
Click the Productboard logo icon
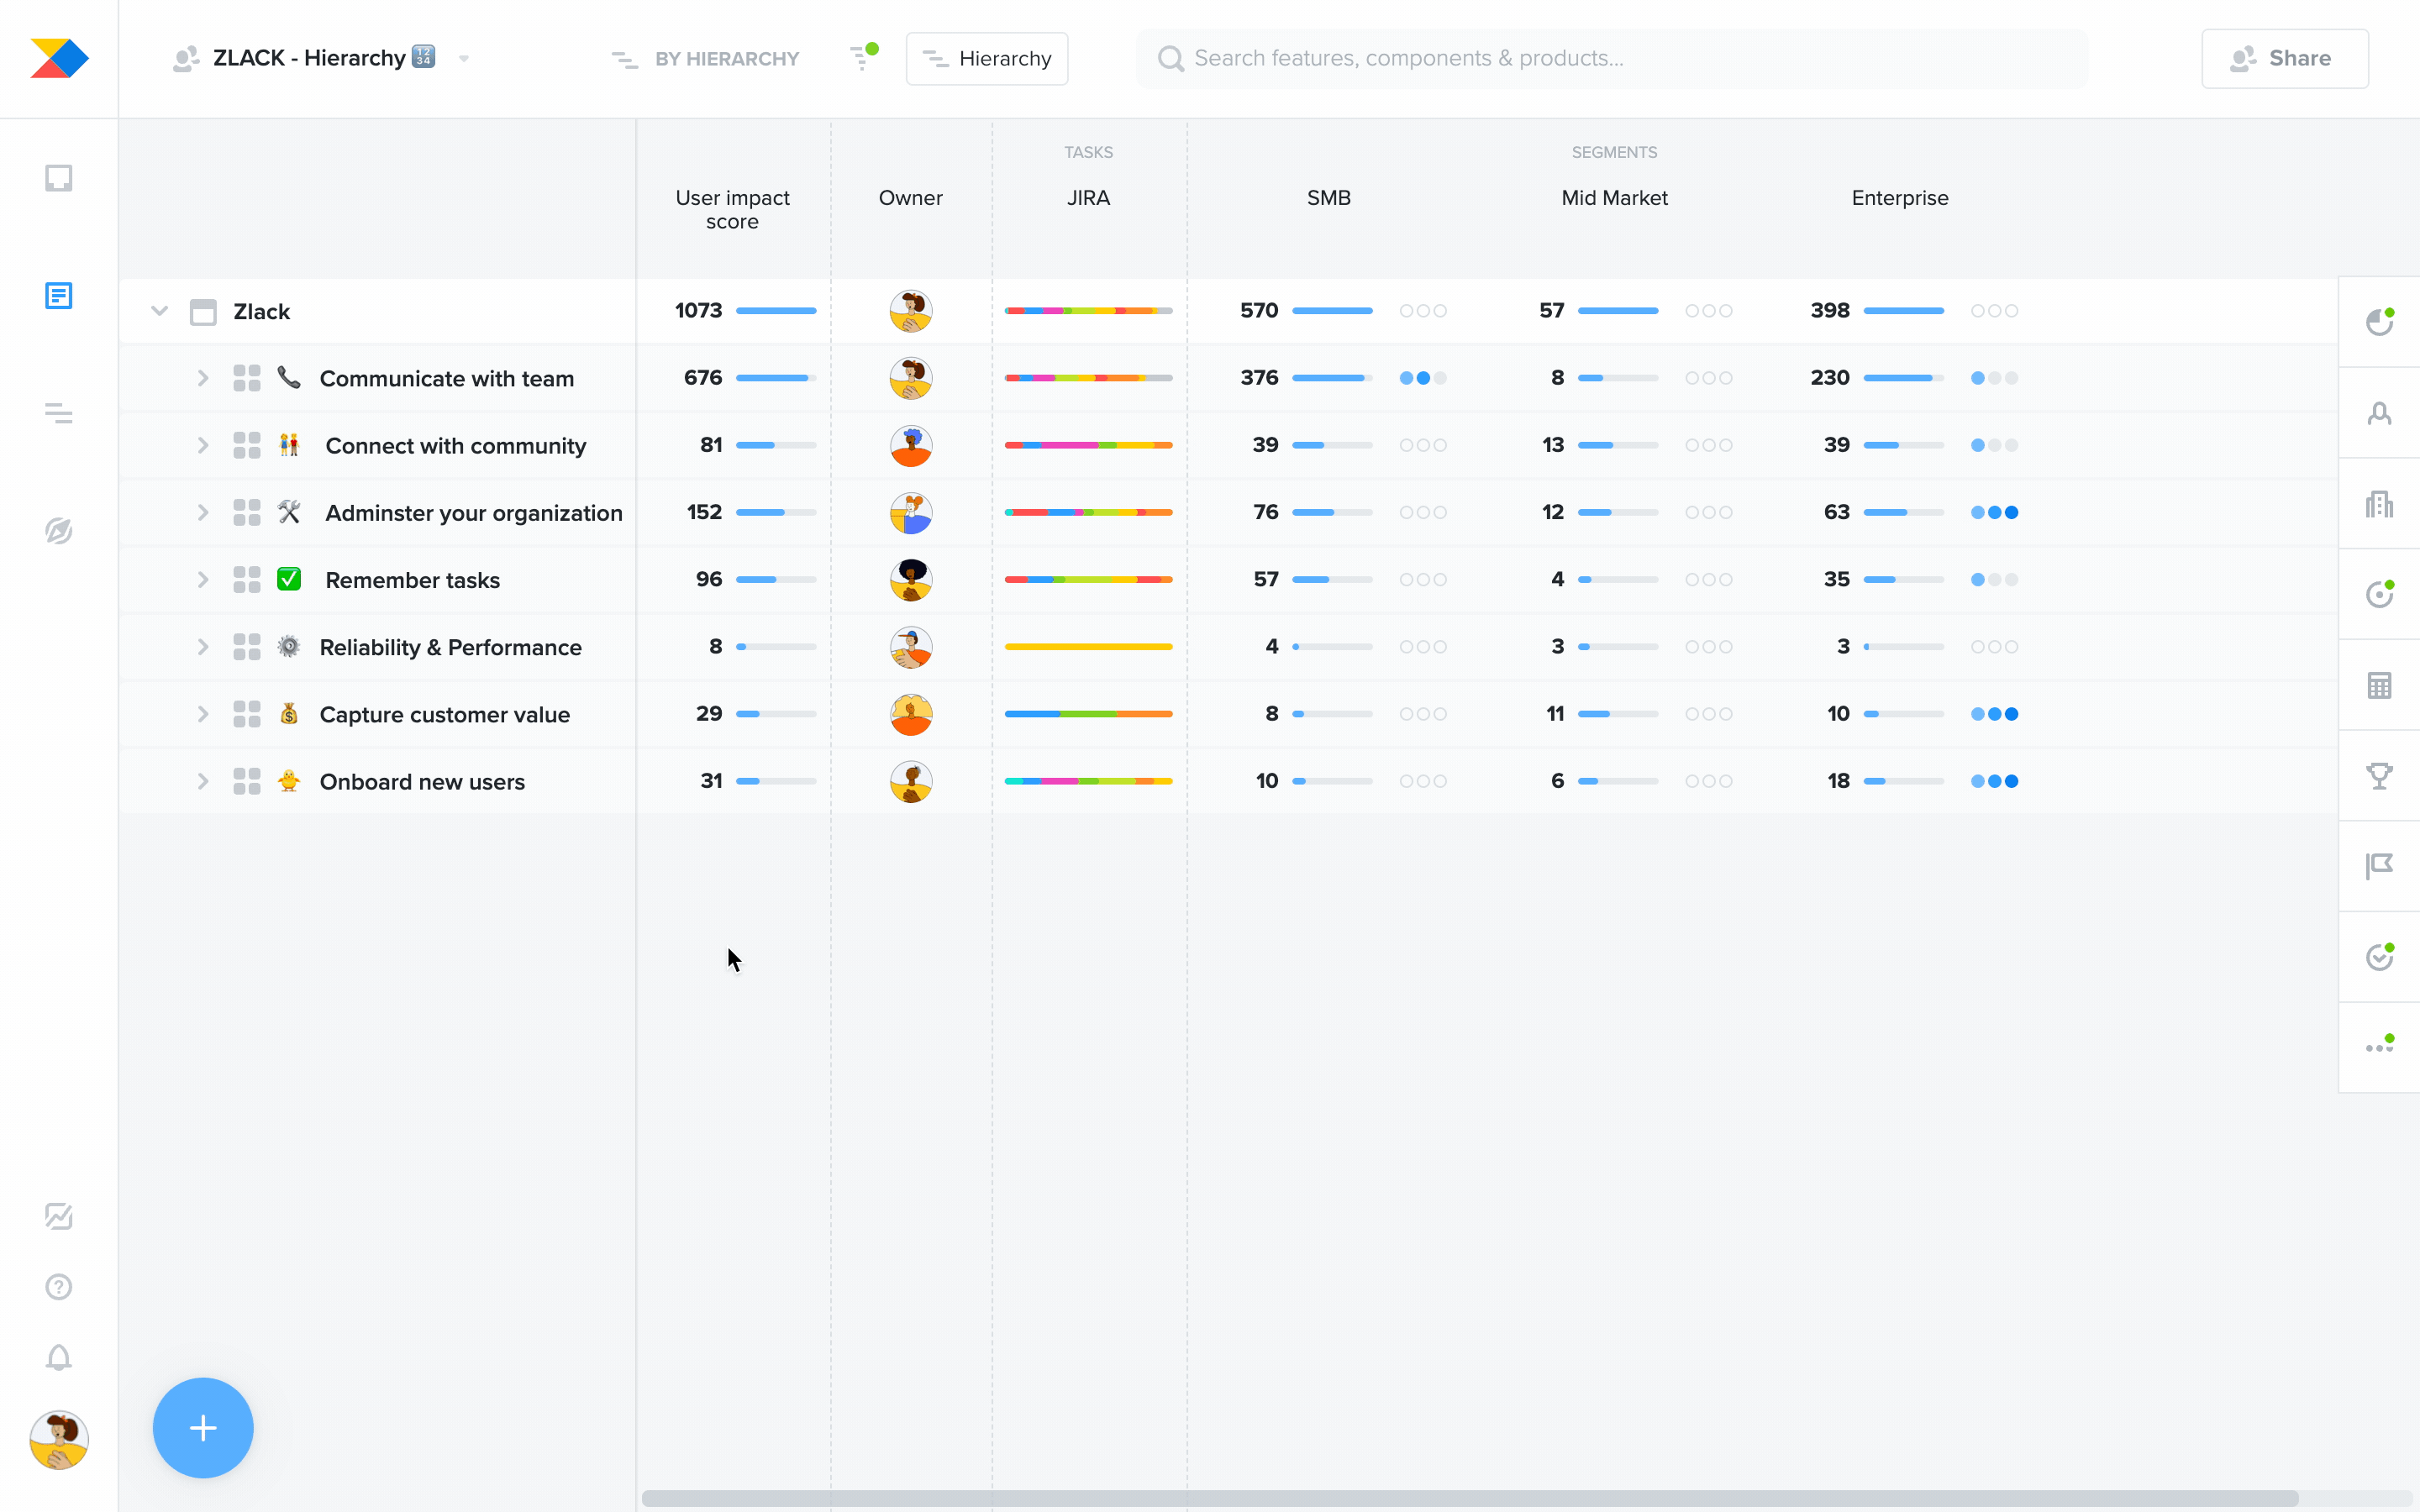pos(59,58)
